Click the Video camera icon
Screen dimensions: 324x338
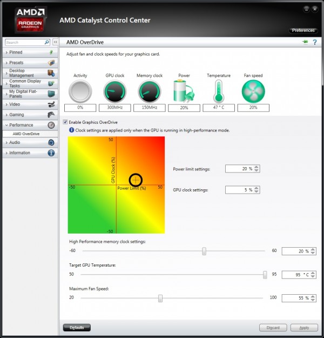[51, 104]
